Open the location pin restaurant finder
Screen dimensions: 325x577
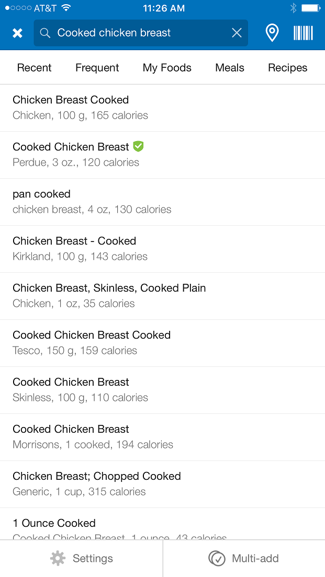tap(272, 33)
